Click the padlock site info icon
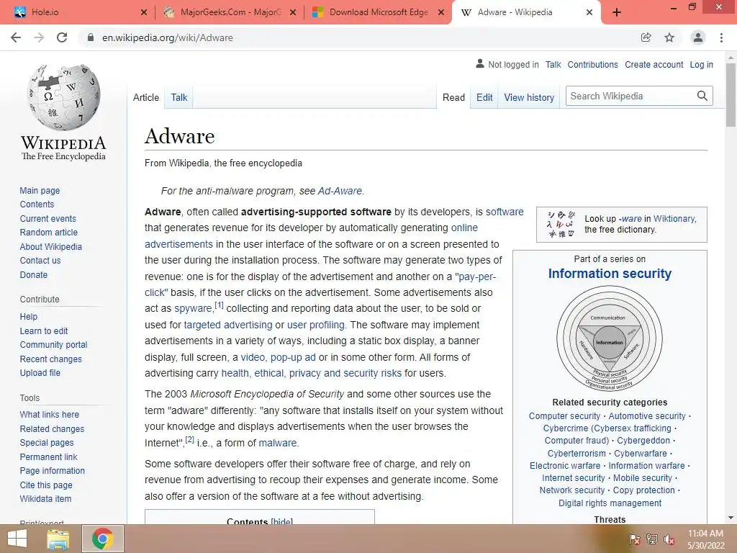 click(x=91, y=37)
